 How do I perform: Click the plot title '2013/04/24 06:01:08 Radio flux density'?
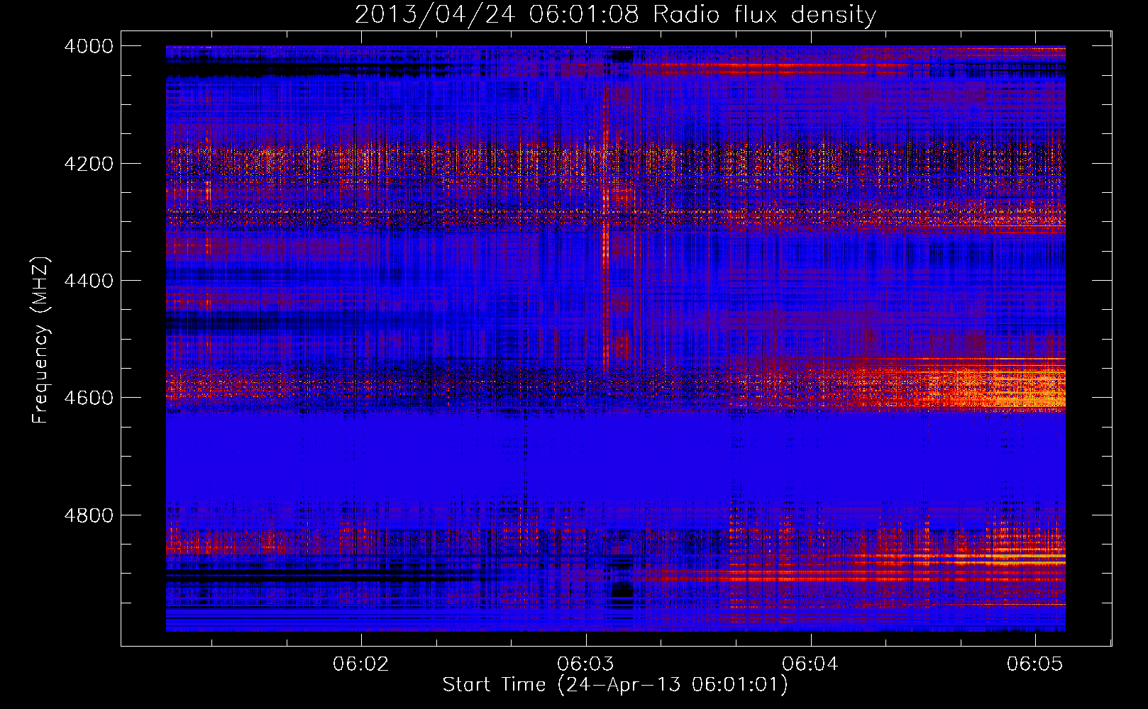coord(615,15)
